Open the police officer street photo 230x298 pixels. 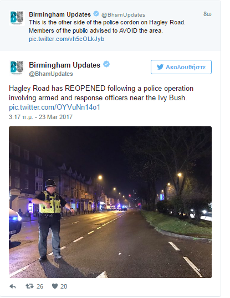point(110,202)
